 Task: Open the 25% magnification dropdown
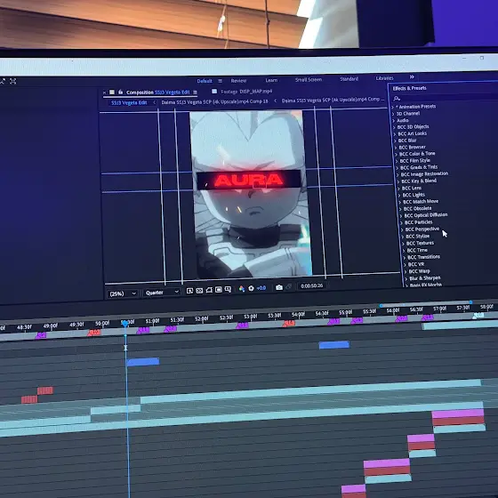point(123,293)
